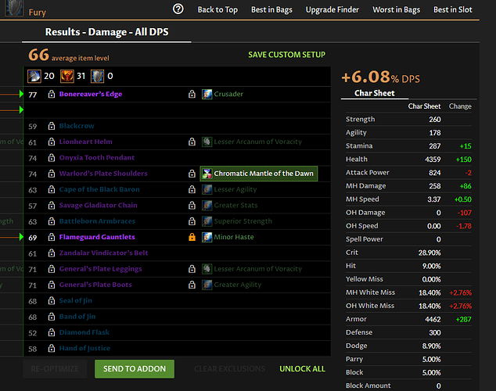Click the Re-Optimize button

click(55, 369)
